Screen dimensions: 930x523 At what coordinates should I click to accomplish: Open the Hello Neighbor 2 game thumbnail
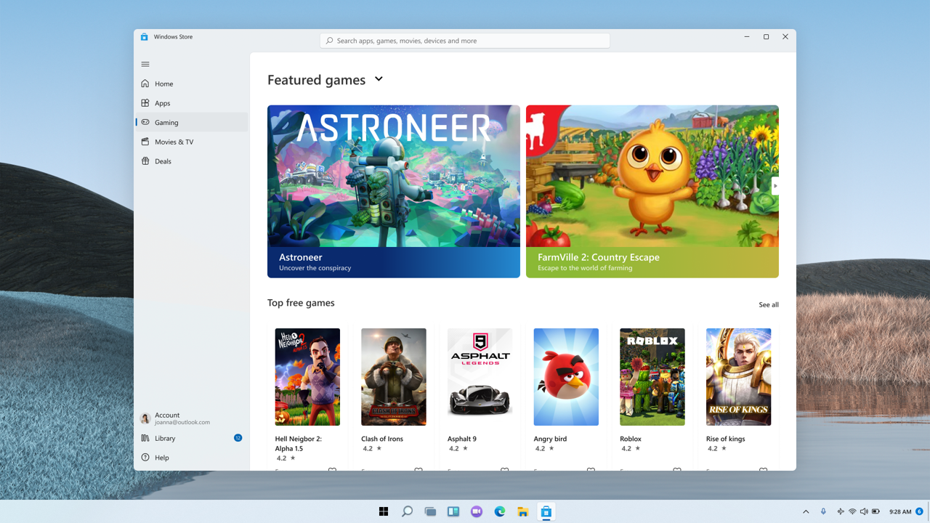point(307,377)
